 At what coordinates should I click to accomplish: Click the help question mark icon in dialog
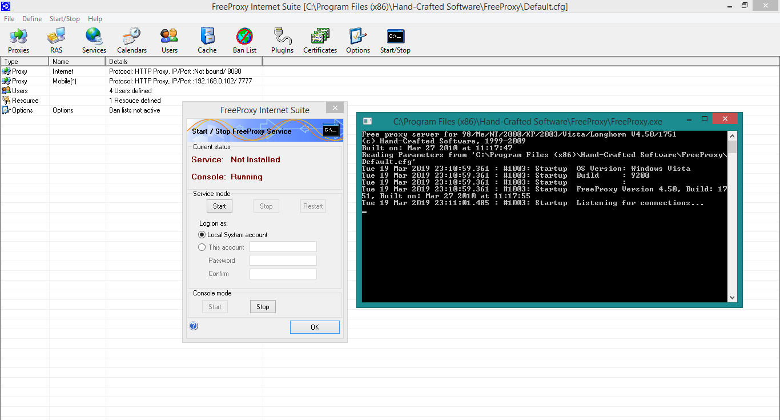click(x=194, y=326)
